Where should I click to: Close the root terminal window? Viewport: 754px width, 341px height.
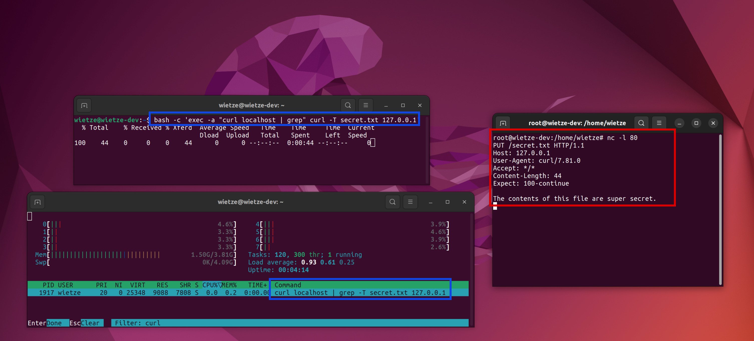click(713, 123)
